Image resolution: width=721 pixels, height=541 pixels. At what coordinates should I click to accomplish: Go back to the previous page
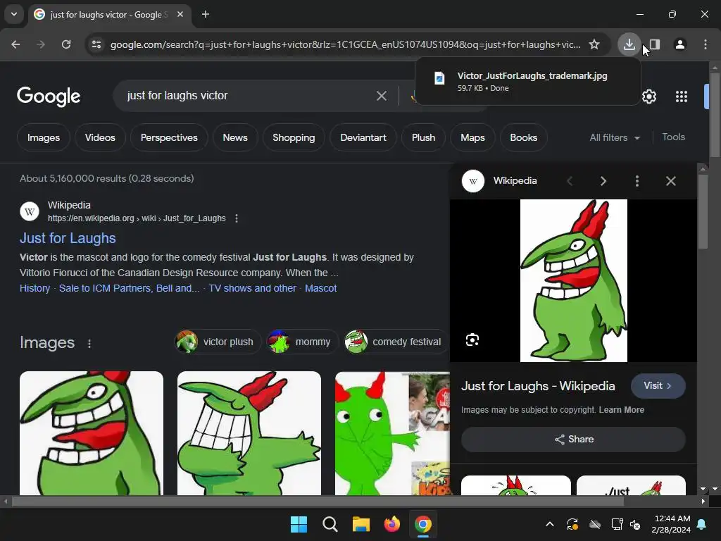(15, 44)
